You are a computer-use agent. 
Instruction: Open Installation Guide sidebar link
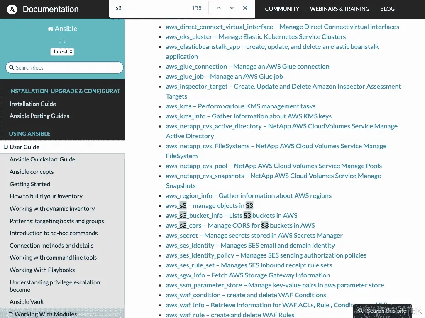pyautogui.click(x=33, y=104)
